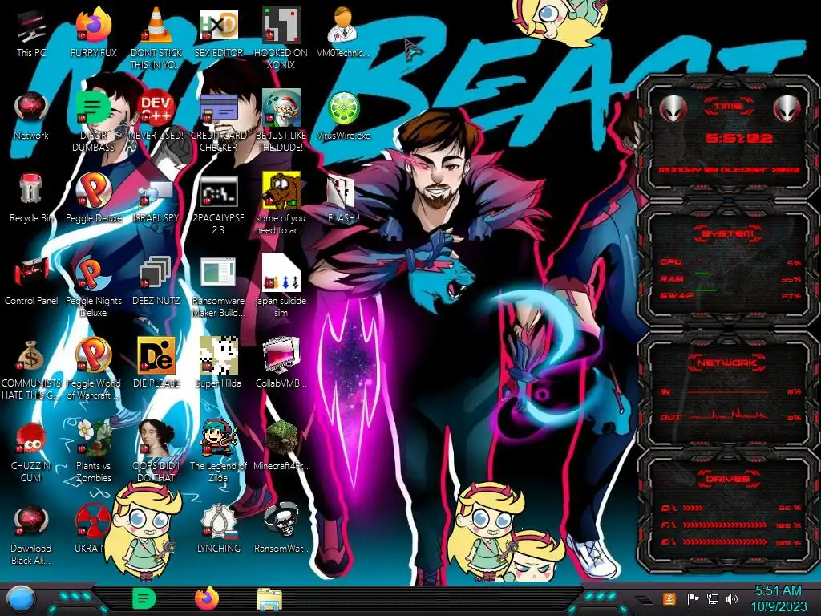
Task: Select the FURRY FUX Firefox shortcut
Action: coord(93,26)
